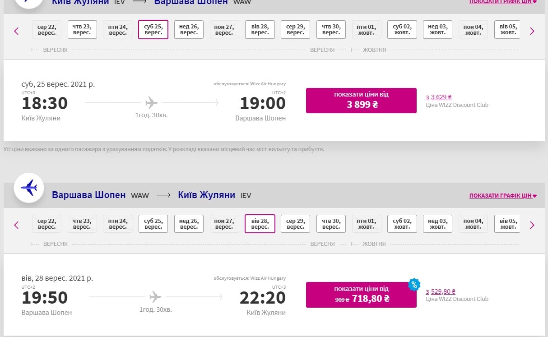The width and height of the screenshot is (548, 337).
Task: Select outbound date Thursday 23 September
Action: (x=82, y=30)
